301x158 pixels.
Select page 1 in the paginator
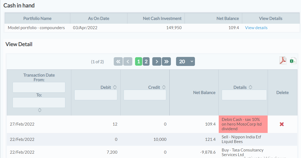pyautogui.click(x=139, y=62)
